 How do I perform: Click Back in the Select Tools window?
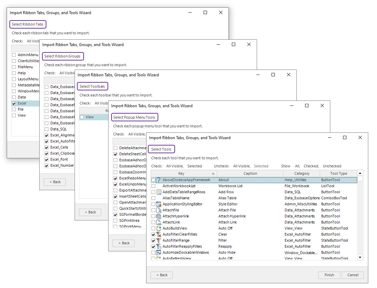(162, 275)
